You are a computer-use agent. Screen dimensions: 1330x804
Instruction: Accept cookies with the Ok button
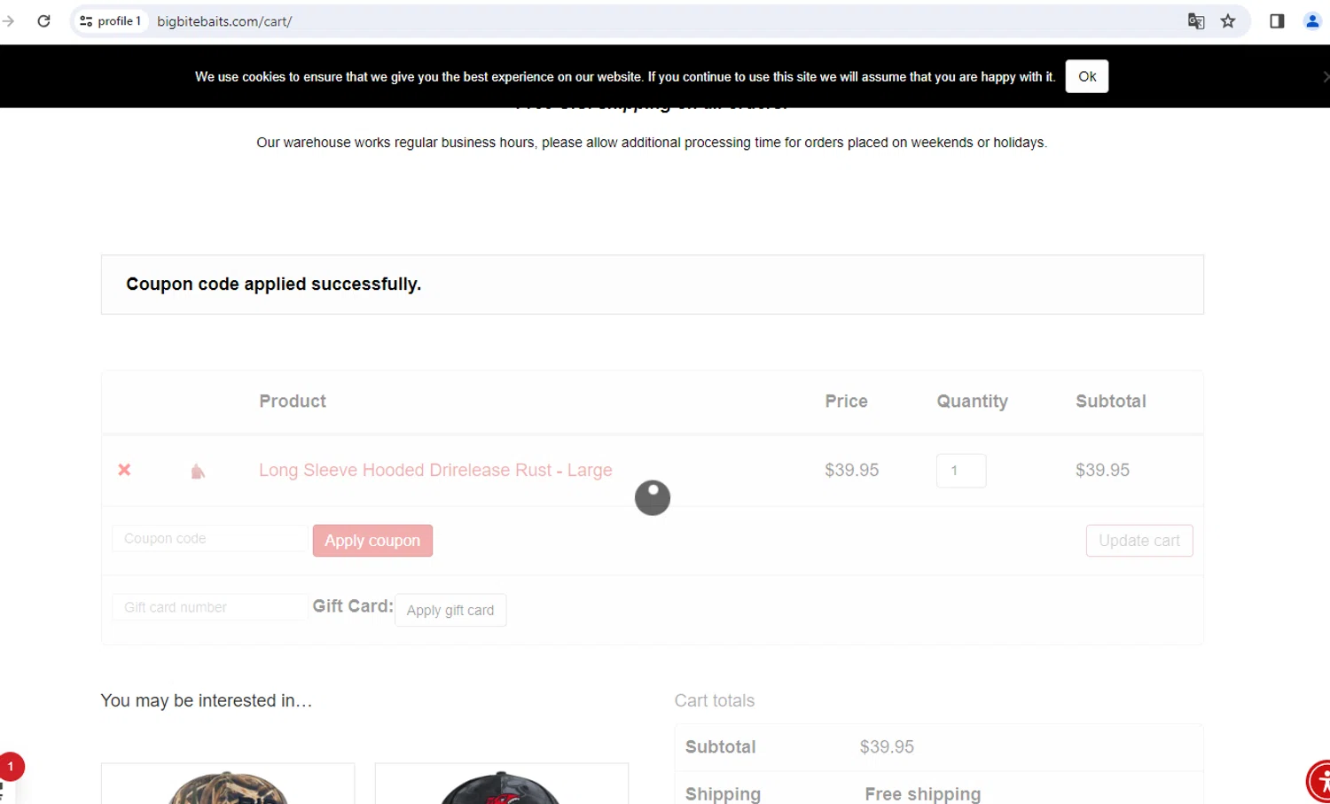[1087, 76]
